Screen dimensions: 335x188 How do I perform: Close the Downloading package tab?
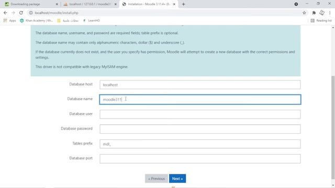57,4
